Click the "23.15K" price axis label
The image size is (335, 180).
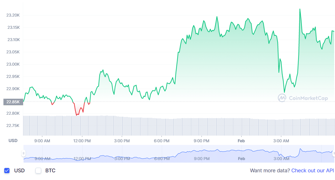[13, 27]
